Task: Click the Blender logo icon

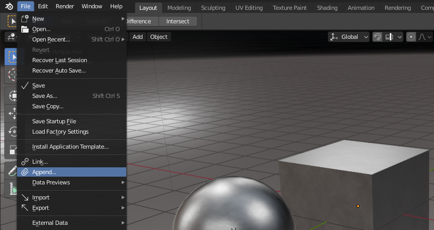Action: pos(9,7)
